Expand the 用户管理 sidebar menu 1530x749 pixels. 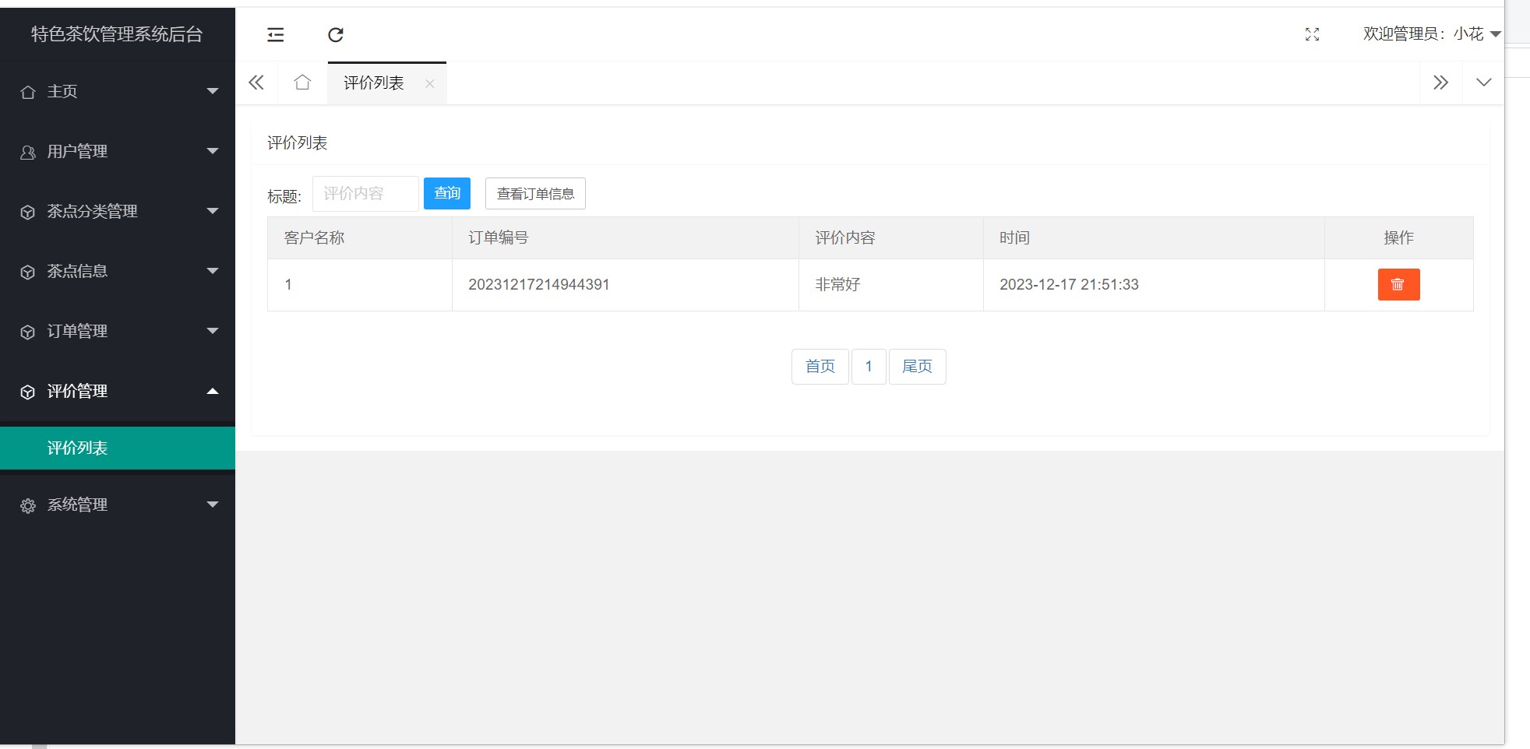pos(118,152)
